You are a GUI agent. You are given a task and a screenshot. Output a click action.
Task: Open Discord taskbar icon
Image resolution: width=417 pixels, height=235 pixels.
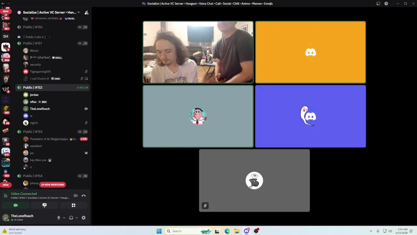point(247,231)
